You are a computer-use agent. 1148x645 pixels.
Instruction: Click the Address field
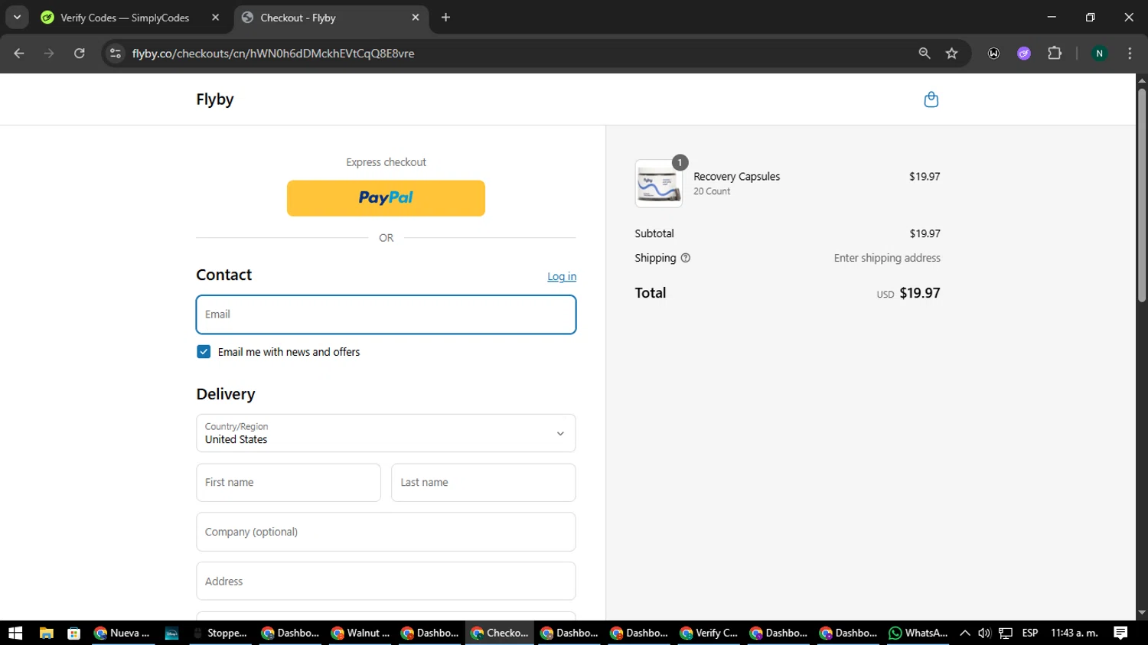386,581
